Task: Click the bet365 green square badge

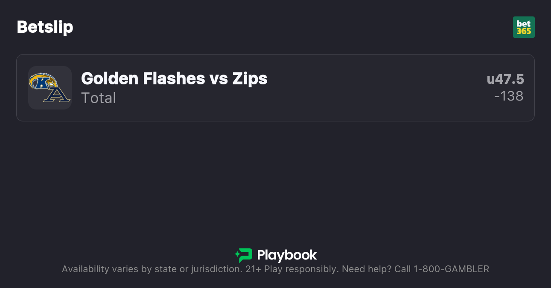Action: click(x=524, y=27)
